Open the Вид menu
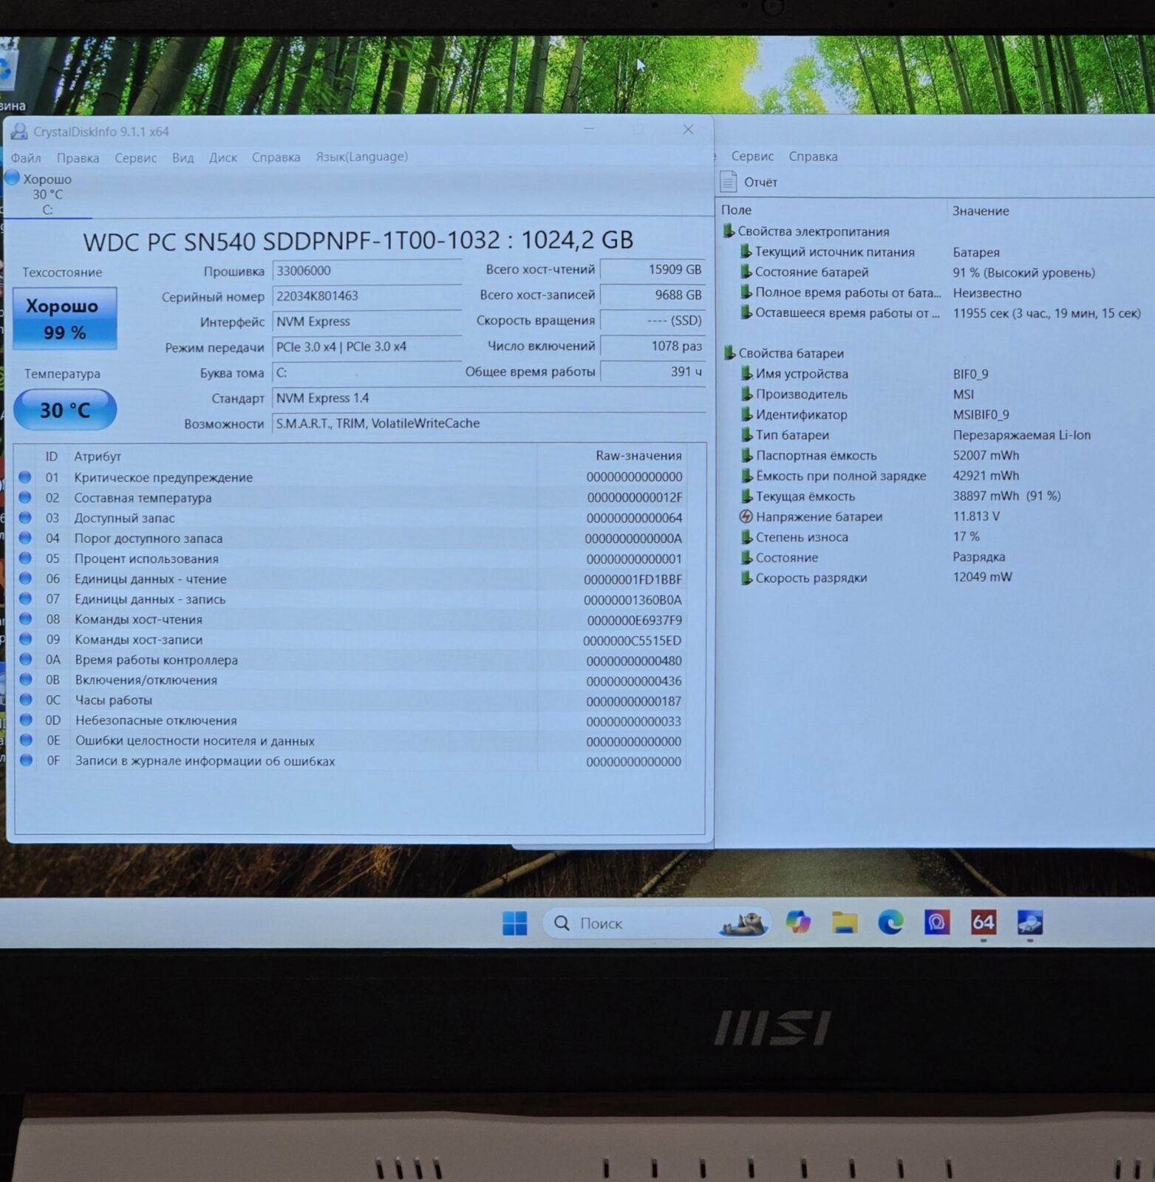Screen dimensions: 1155x1182 coord(183,157)
